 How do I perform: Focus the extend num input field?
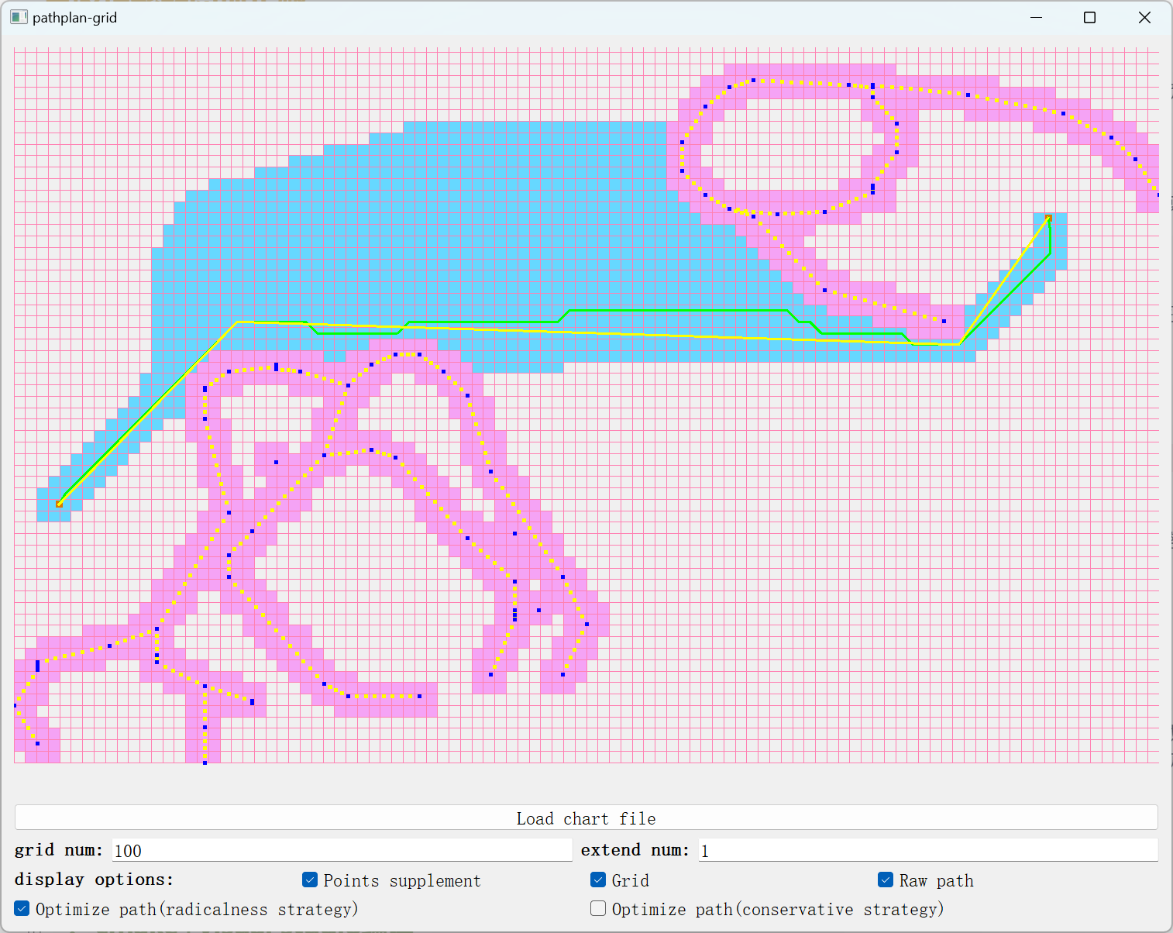coord(928,850)
